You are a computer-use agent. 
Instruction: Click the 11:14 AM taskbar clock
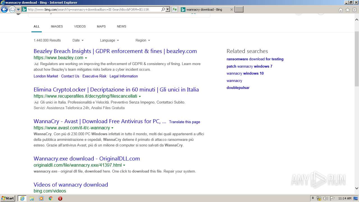point(345,198)
